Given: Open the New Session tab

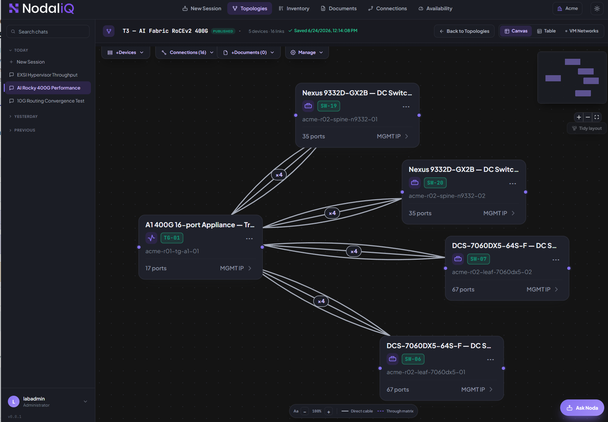Looking at the screenshot, I should click(202, 9).
